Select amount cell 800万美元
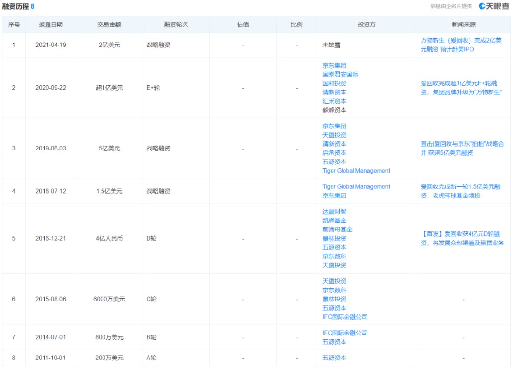 [109, 337]
